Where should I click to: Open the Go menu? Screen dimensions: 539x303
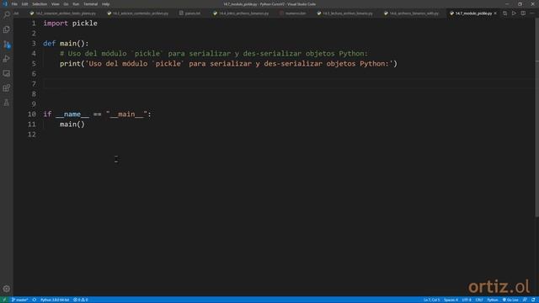point(66,4)
